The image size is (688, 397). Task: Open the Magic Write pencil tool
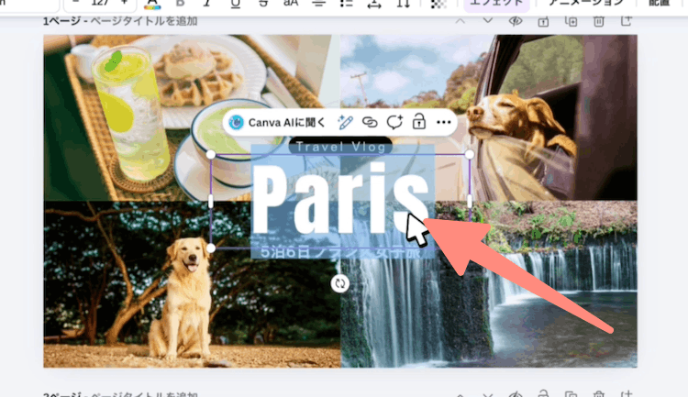[345, 122]
